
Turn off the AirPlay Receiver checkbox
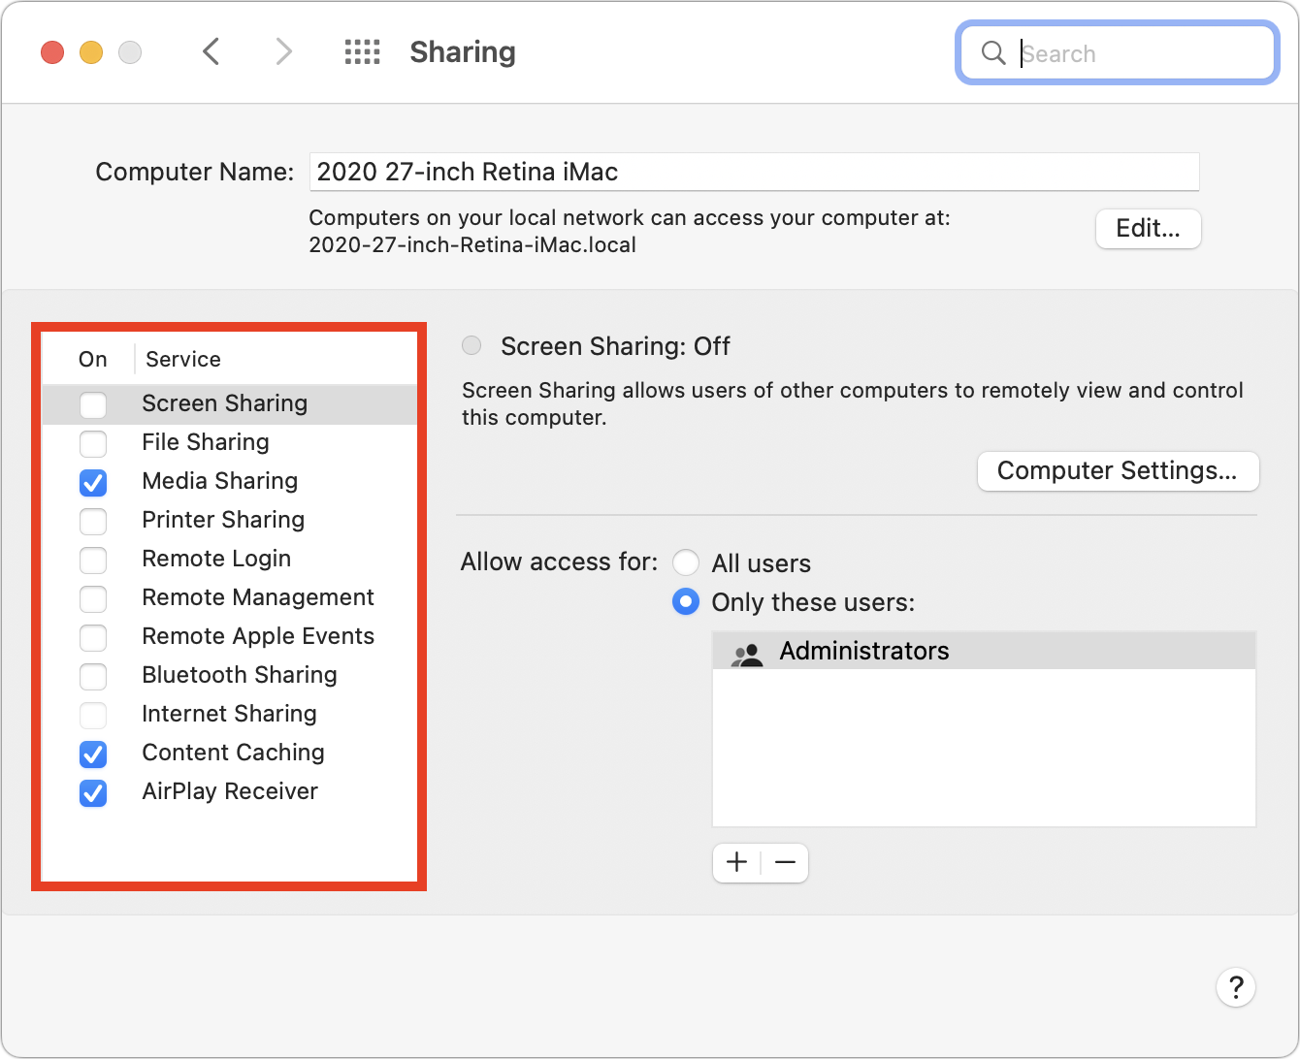pyautogui.click(x=93, y=792)
